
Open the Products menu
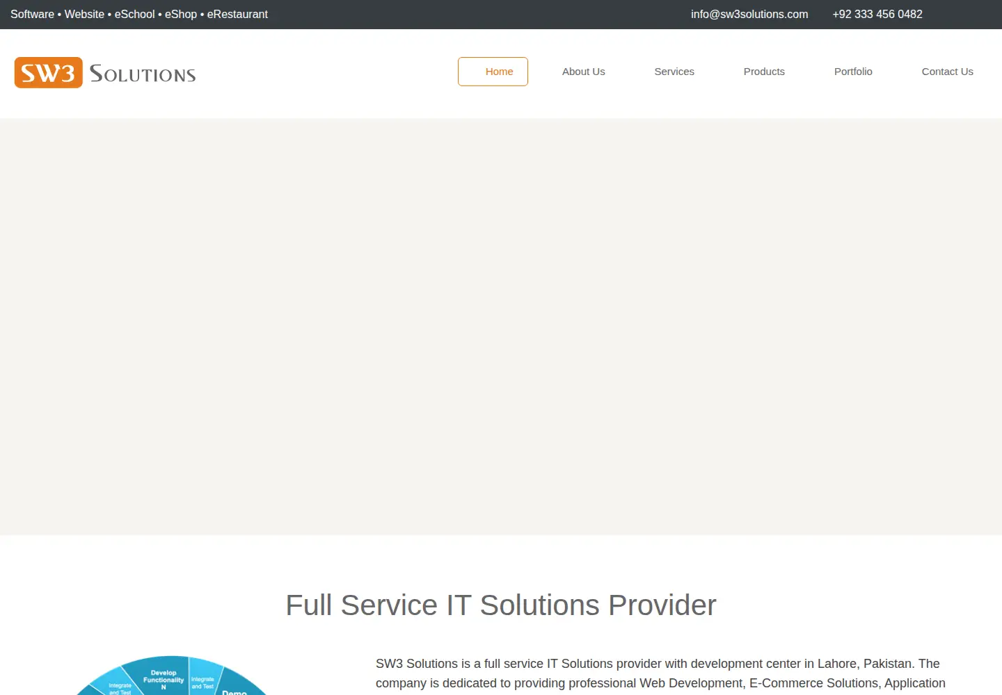pos(764,72)
